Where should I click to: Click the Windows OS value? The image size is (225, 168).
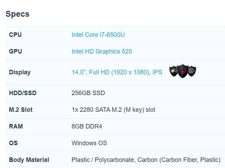[x=89, y=143]
